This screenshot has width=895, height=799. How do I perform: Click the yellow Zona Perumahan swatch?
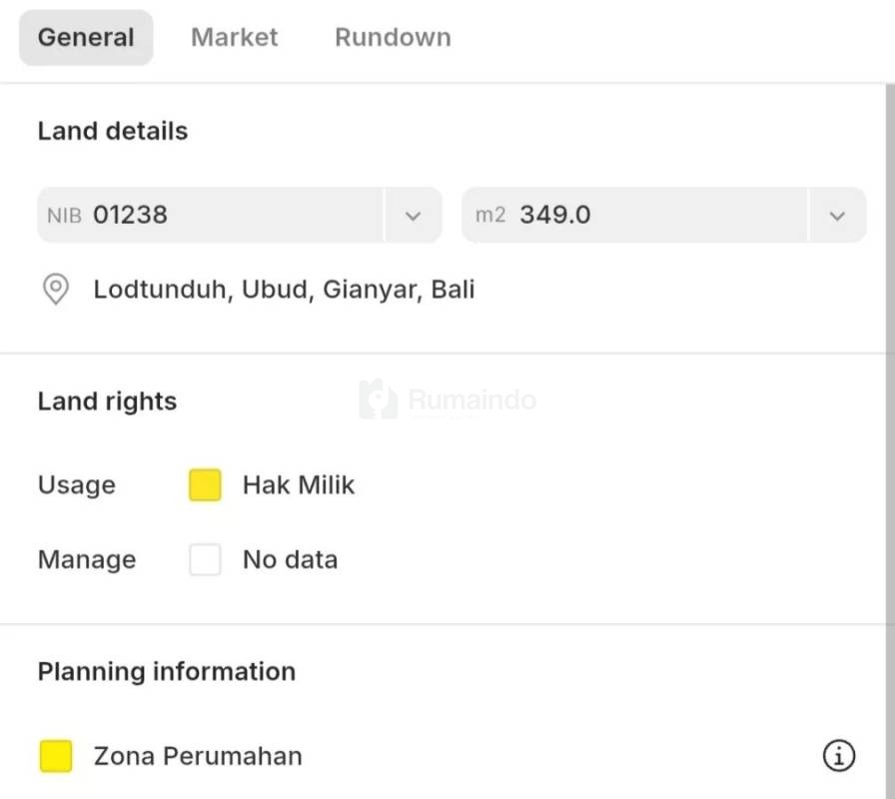[x=56, y=756]
